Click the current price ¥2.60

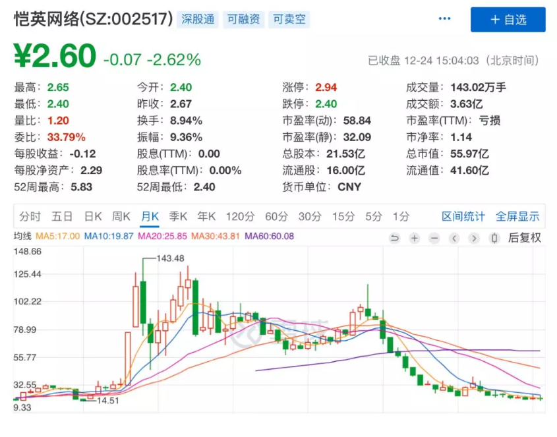55,56
